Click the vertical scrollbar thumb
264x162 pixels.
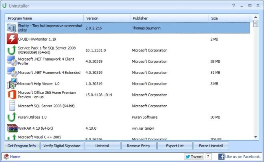(x=256, y=24)
